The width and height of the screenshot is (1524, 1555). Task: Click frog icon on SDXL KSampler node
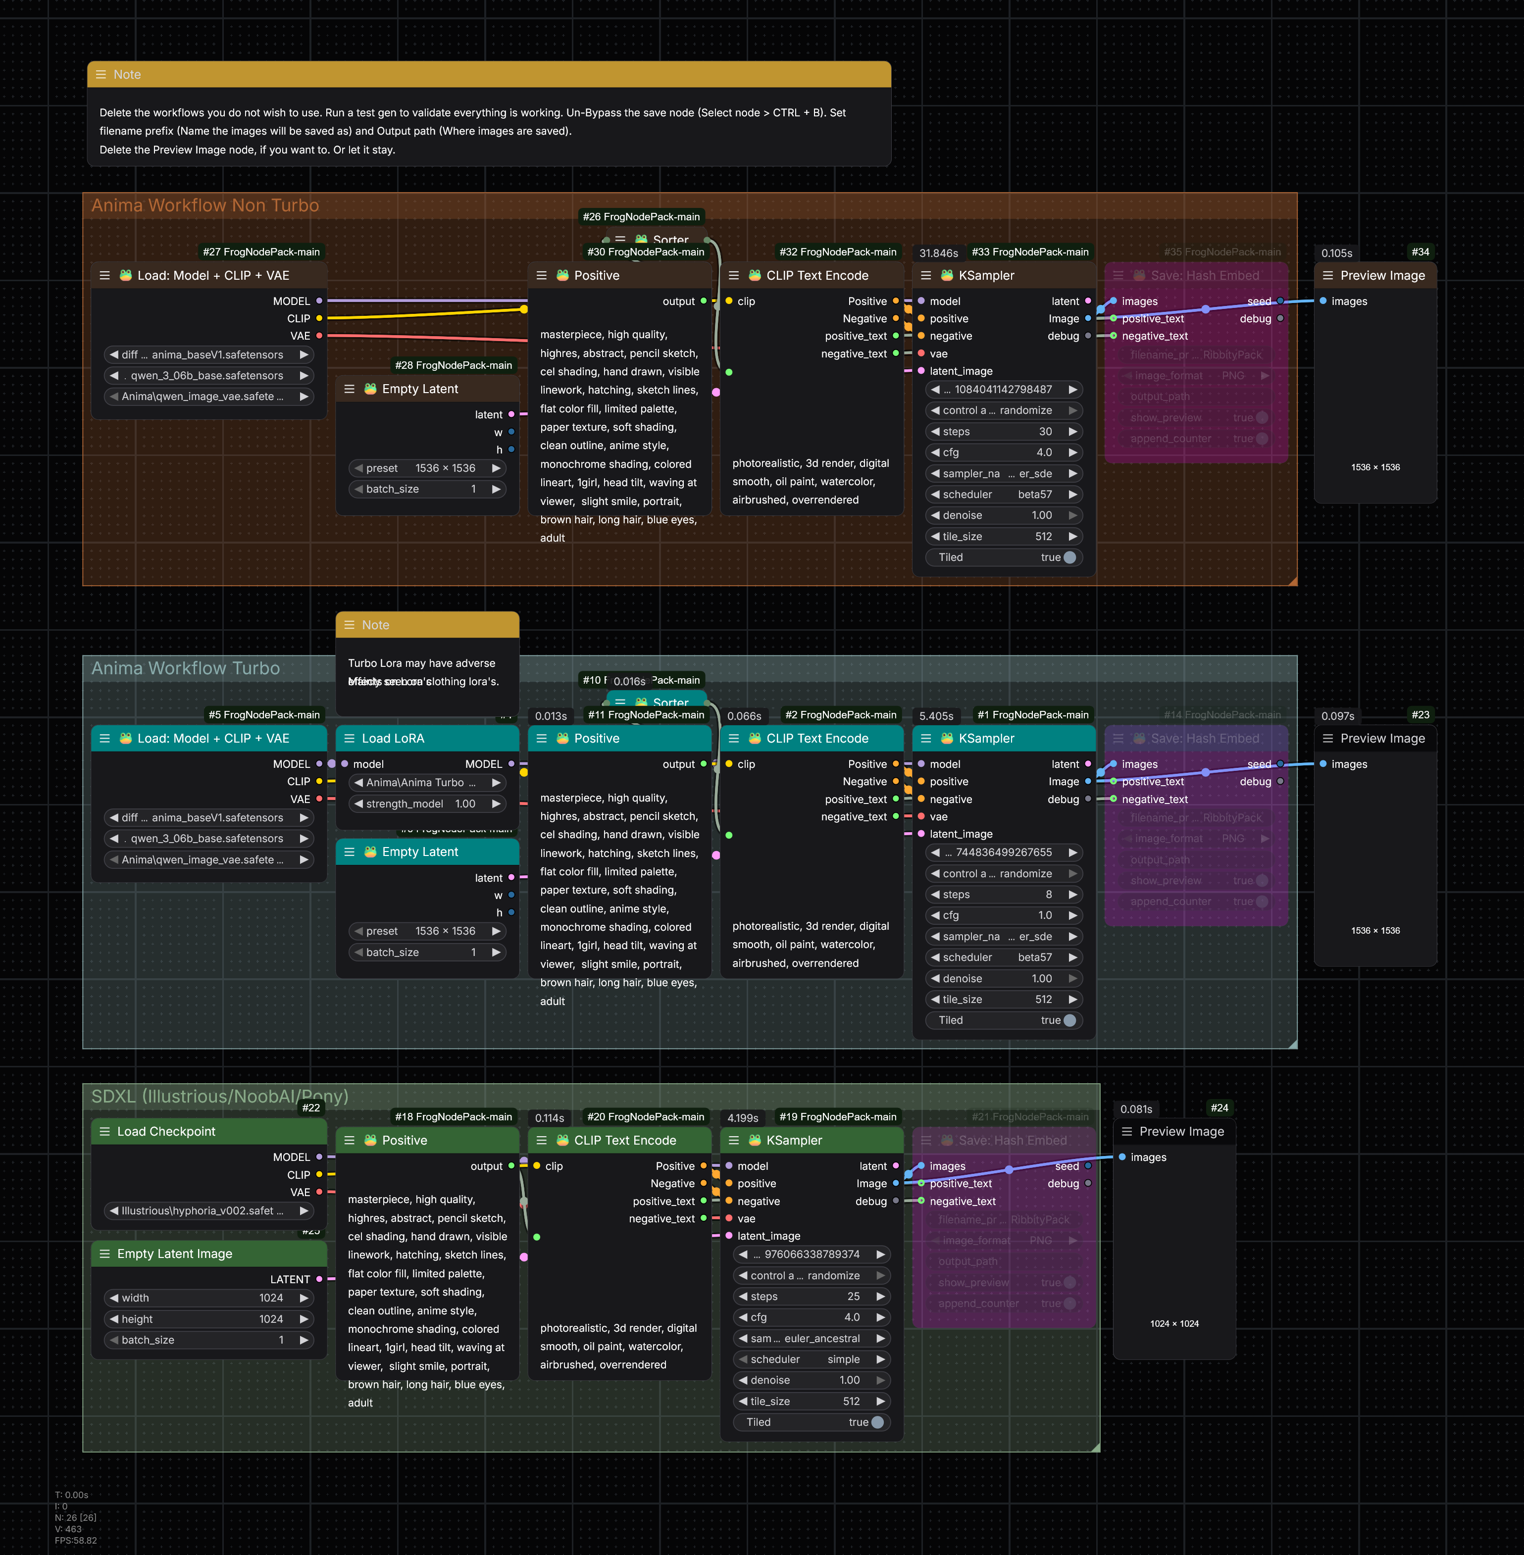754,1141
